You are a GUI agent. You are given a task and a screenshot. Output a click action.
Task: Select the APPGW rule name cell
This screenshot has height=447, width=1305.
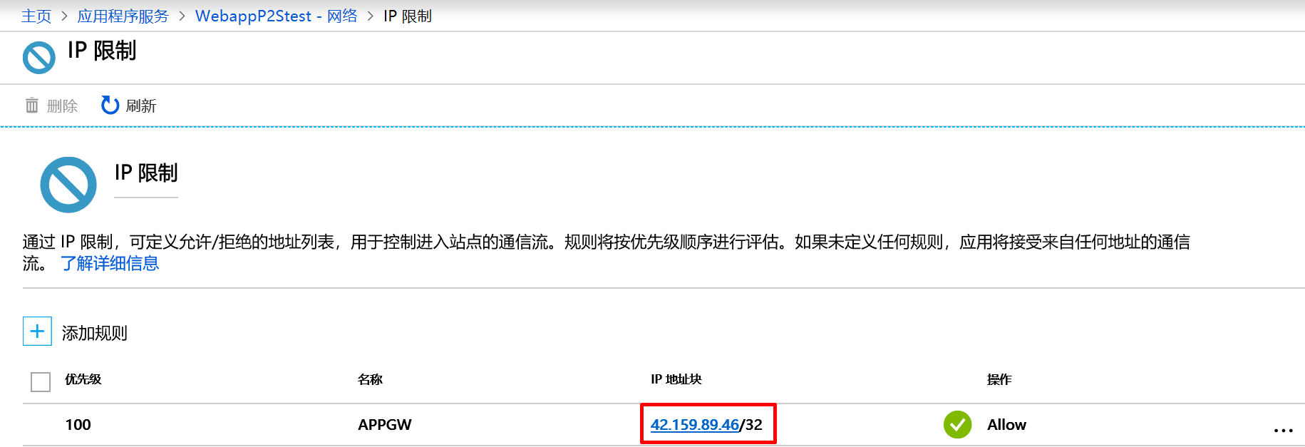[385, 425]
